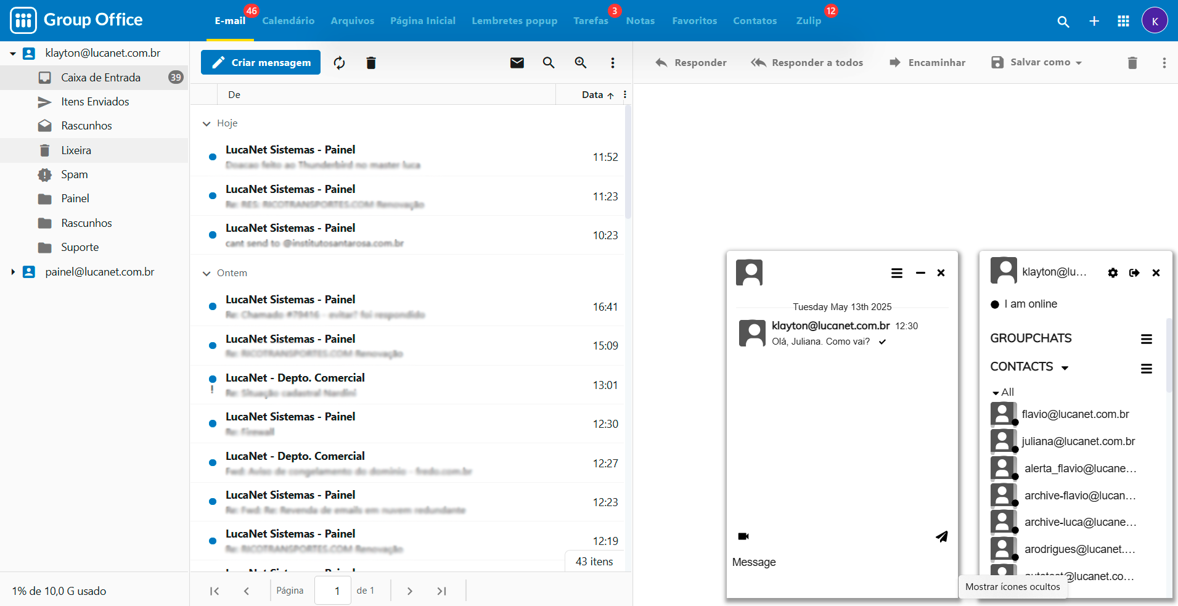This screenshot has height=606, width=1178.
Task: Open chat settings gear icon
Action: pyautogui.click(x=1112, y=273)
